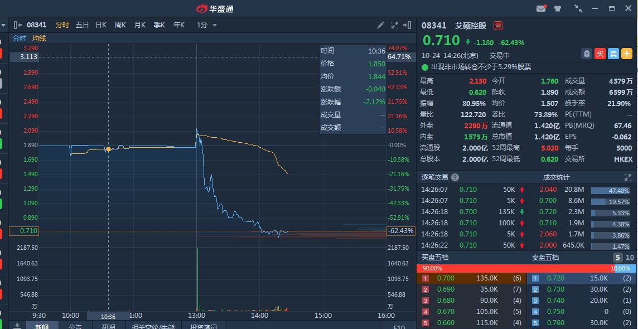
Task: Click the red 竞 badge next to stock name
Action: click(498, 26)
